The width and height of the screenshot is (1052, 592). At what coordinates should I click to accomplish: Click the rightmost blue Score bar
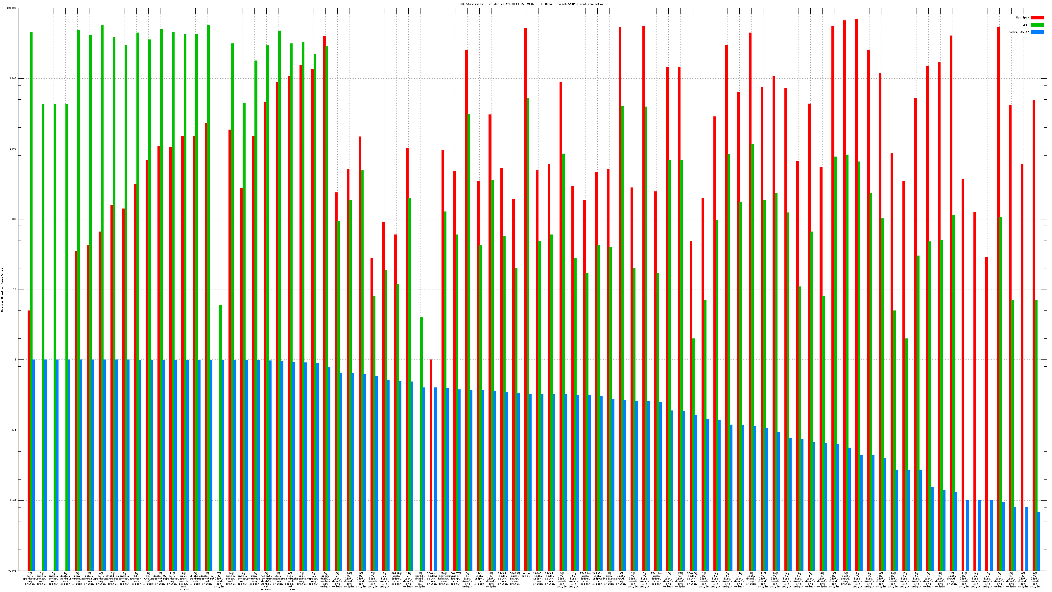[x=1039, y=541]
